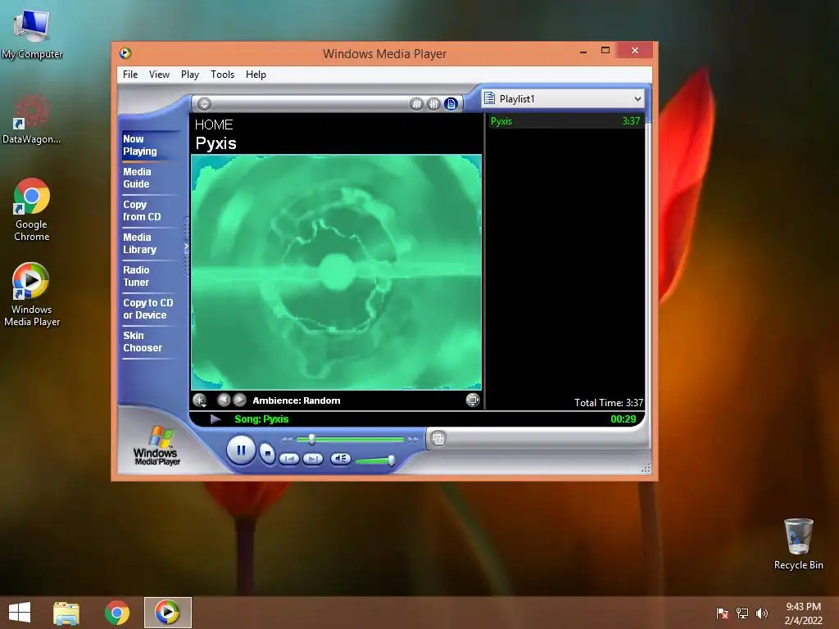Click the fast forward arrows right of seek bar

(x=413, y=439)
